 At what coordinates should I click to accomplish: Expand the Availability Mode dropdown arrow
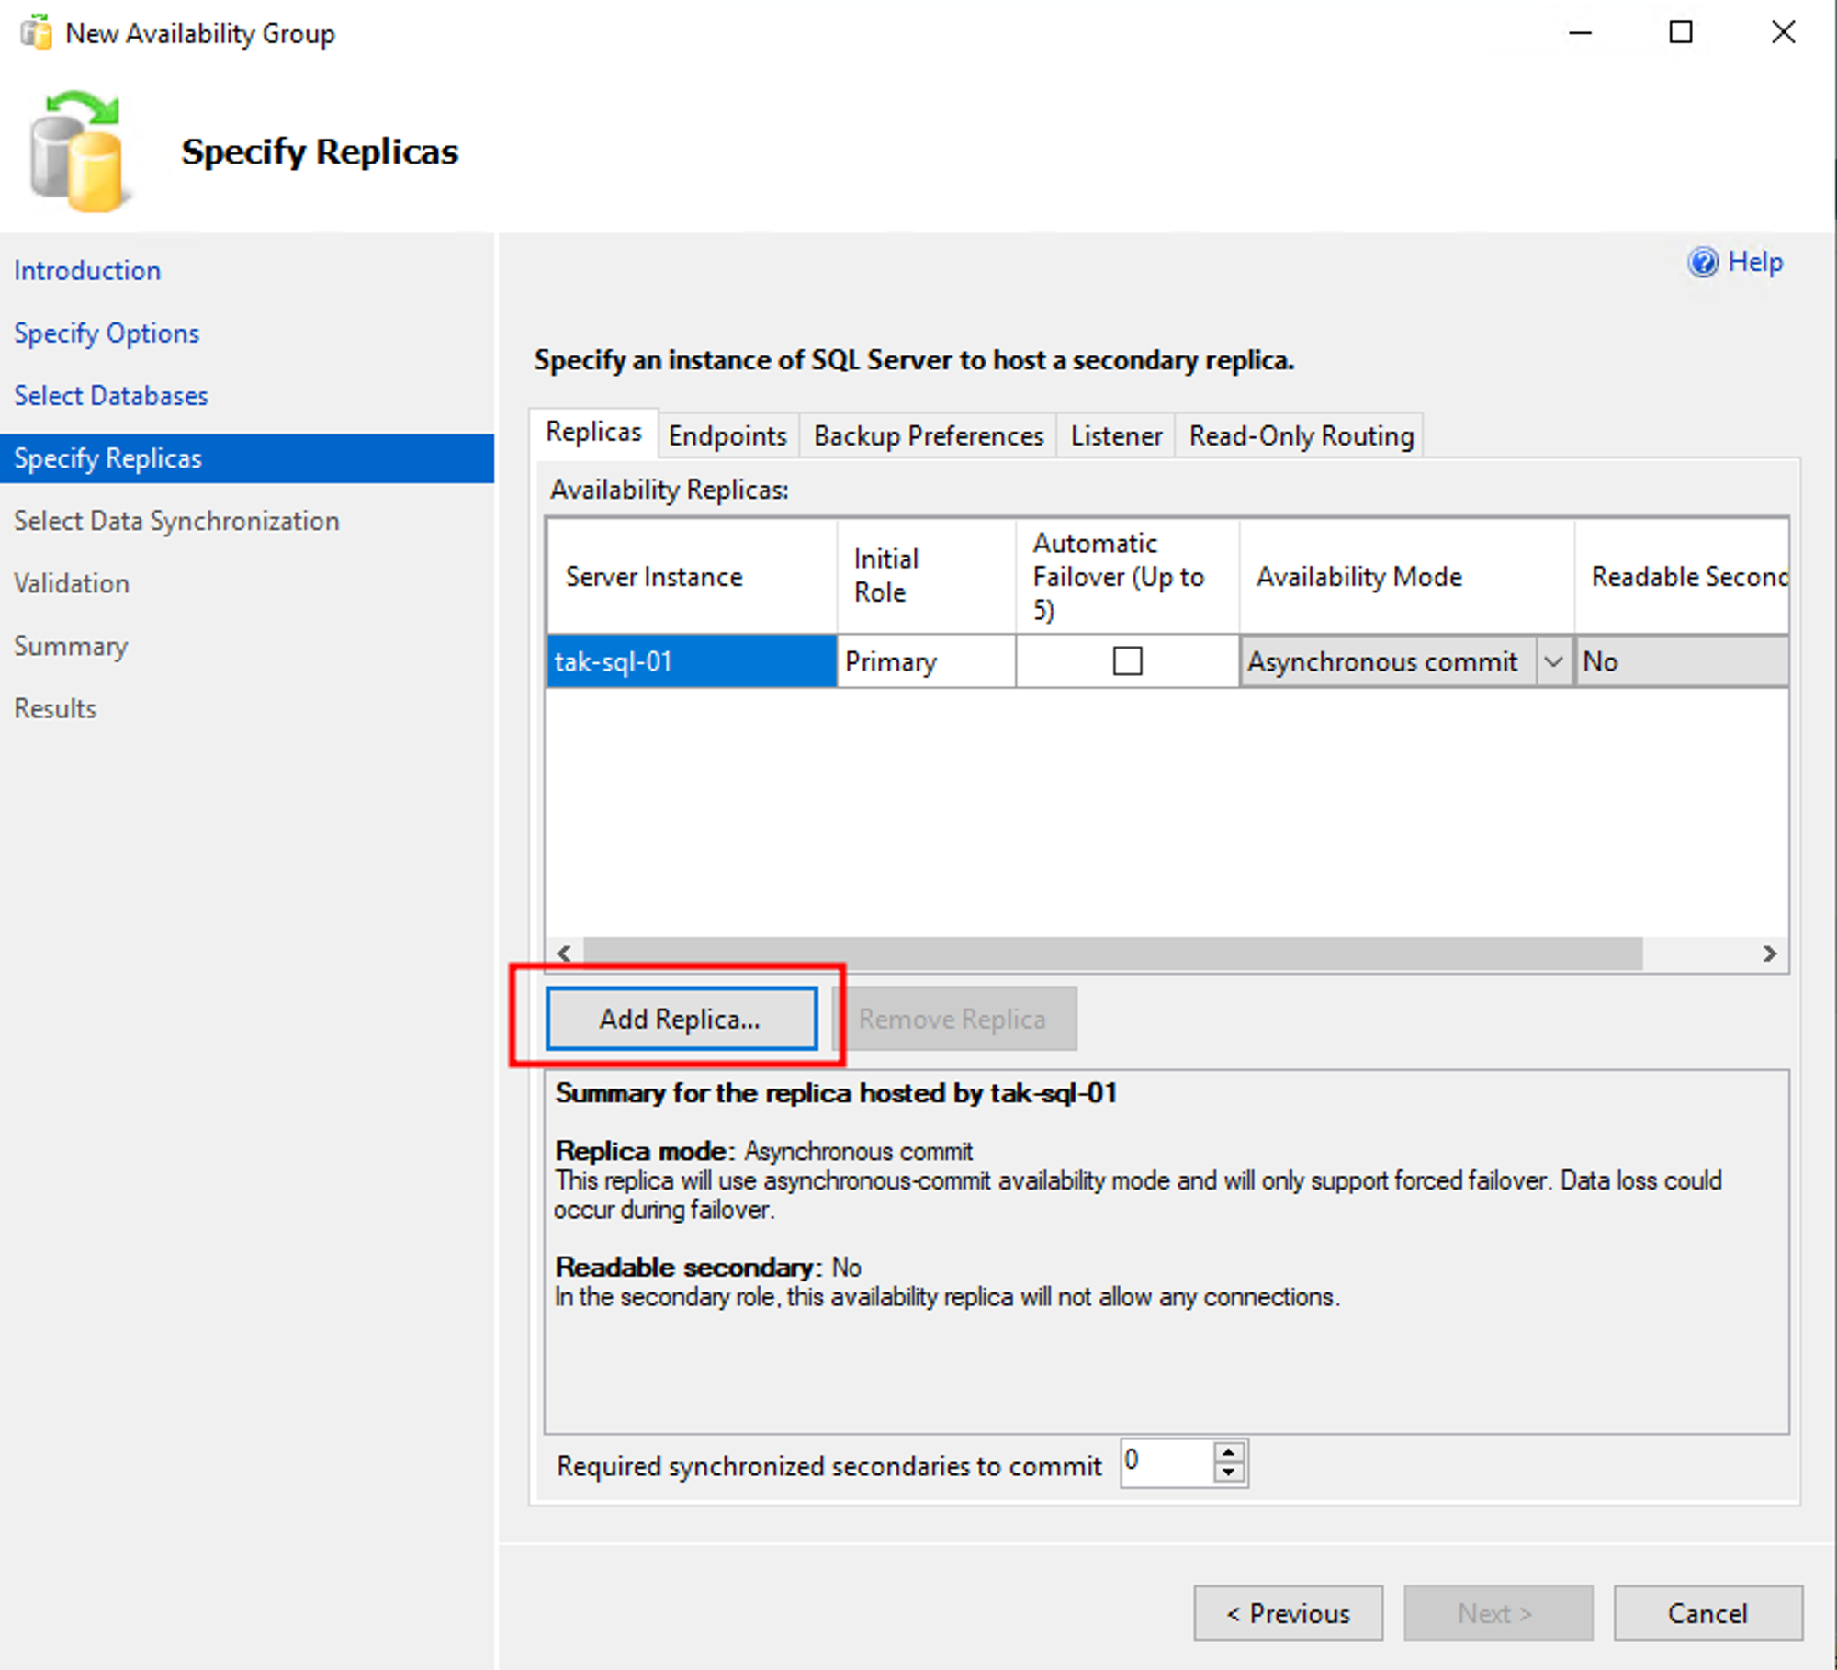[1552, 661]
